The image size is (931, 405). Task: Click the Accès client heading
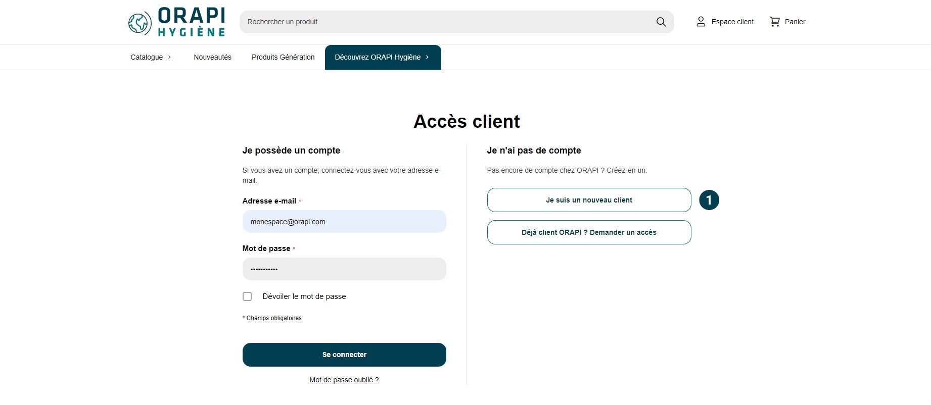pyautogui.click(x=467, y=121)
